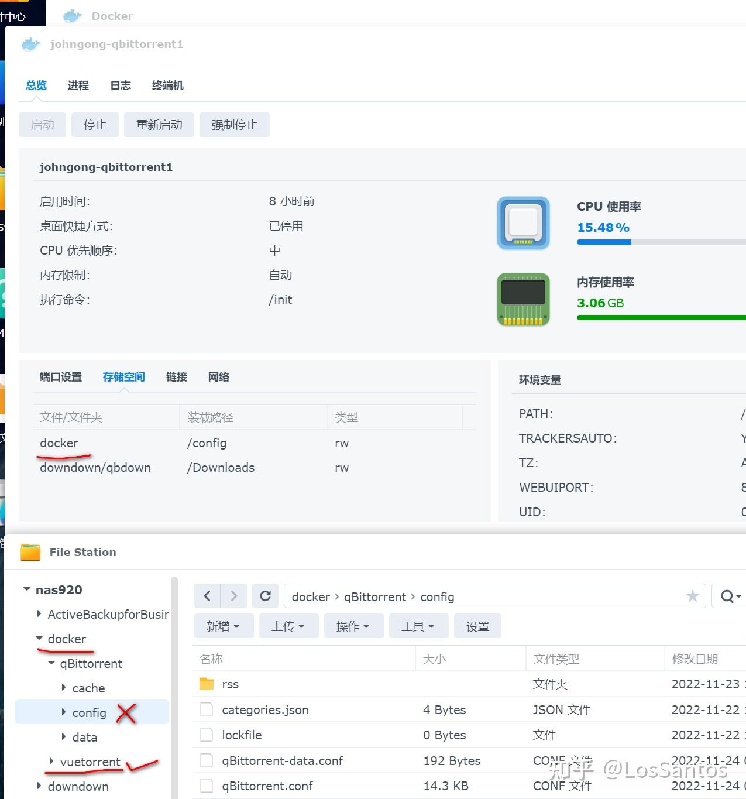Select the docker volume row
This screenshot has height=799, width=746.
pyautogui.click(x=255, y=443)
